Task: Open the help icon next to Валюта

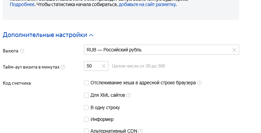Action: tap(22, 51)
